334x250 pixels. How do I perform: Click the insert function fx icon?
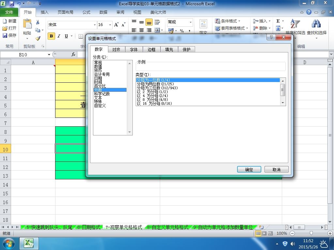coord(73,54)
